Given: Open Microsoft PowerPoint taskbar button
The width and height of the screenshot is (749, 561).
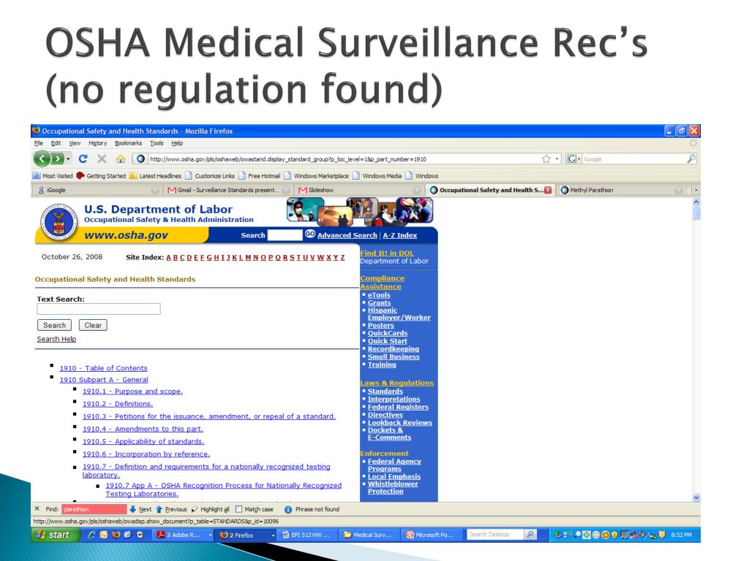Looking at the screenshot, I should click(431, 535).
